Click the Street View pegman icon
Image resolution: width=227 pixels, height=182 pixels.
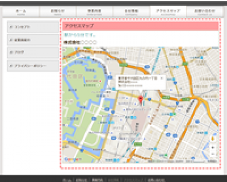pos(213,139)
